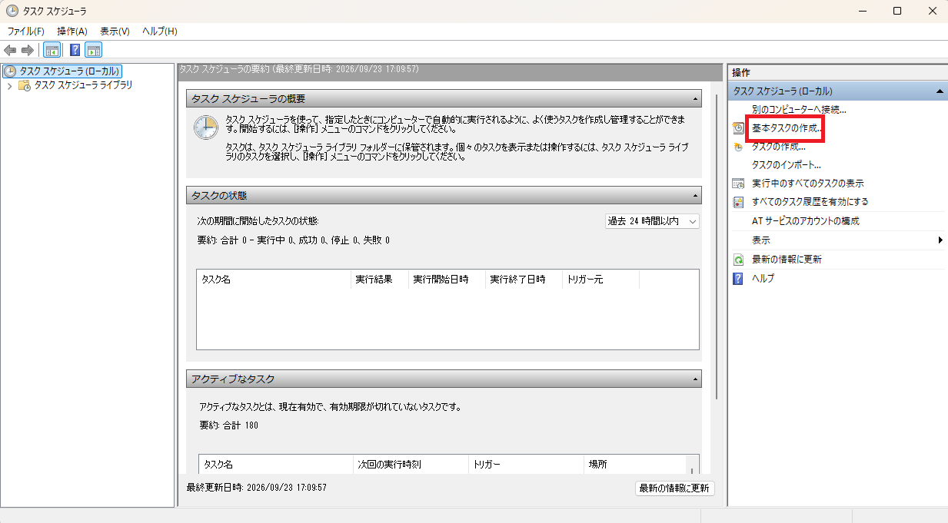Click the 基本タスクの作成 wizard icon in actions pane
Viewport: 948px width, 523px height.
click(x=738, y=128)
